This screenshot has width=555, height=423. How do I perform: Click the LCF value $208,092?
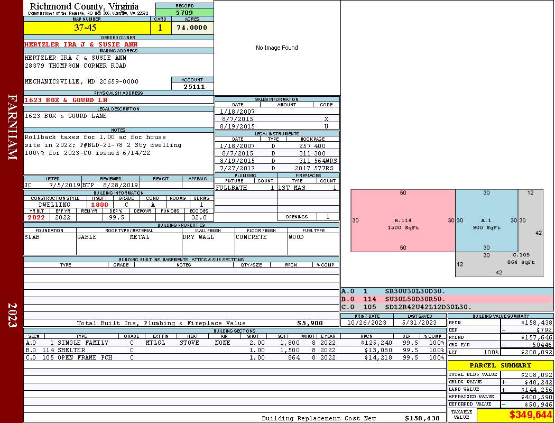(536, 352)
